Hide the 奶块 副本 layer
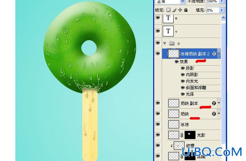Screen dimensions: 246x161 point(158,103)
